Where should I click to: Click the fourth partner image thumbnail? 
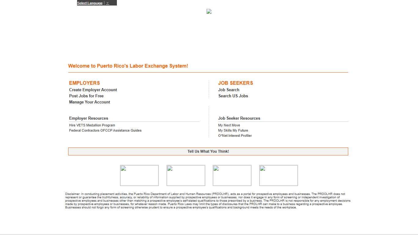click(278, 175)
